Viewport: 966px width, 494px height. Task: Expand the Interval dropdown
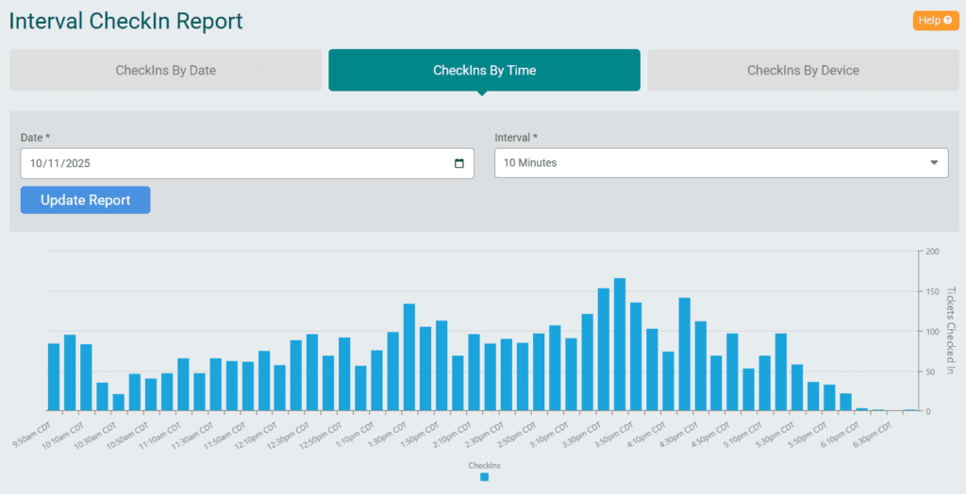pyautogui.click(x=721, y=163)
